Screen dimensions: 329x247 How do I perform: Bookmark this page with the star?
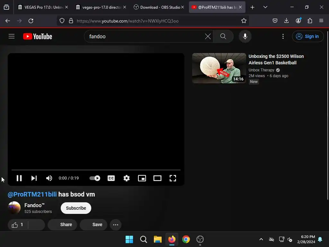tap(244, 21)
